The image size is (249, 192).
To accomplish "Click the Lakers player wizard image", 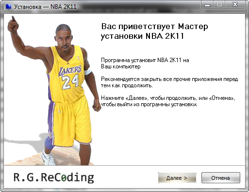I will pos(52,90).
